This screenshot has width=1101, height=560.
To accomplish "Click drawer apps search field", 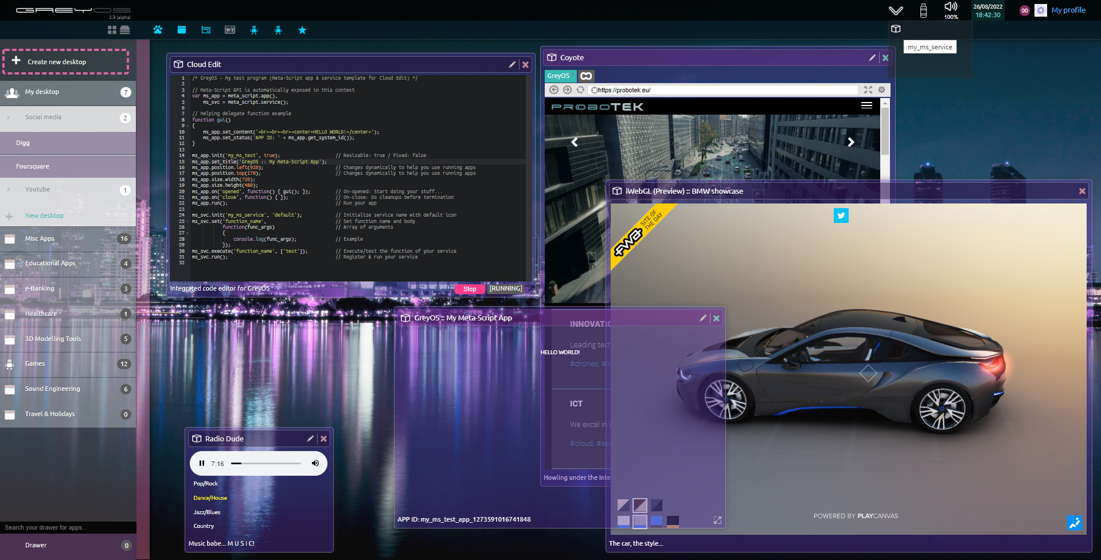I will [68, 528].
